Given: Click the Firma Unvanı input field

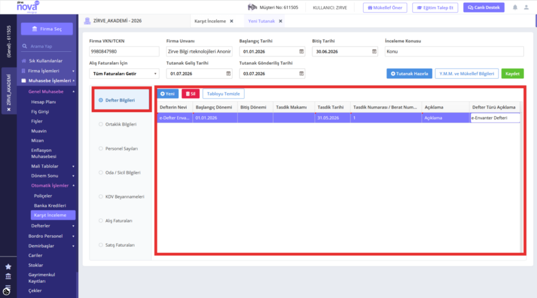Looking at the screenshot, I should [199, 51].
